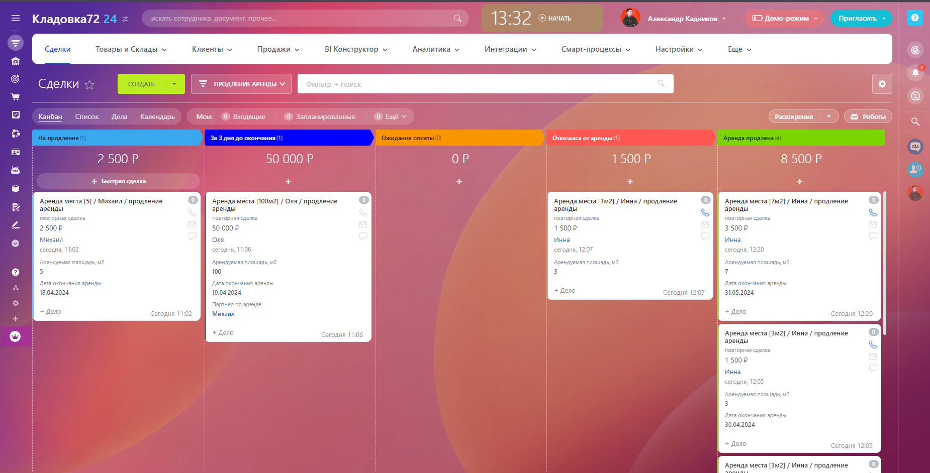Open the Партнер по аренде link Михаил
Screen dimensions: 930x473
pyautogui.click(x=223, y=314)
